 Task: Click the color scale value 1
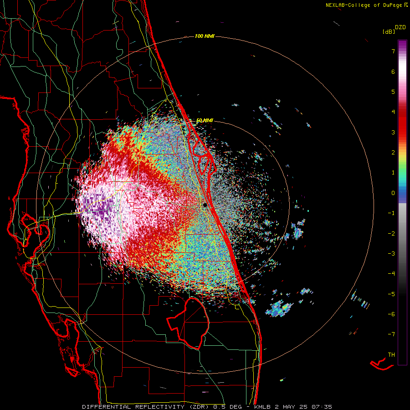coord(393,173)
